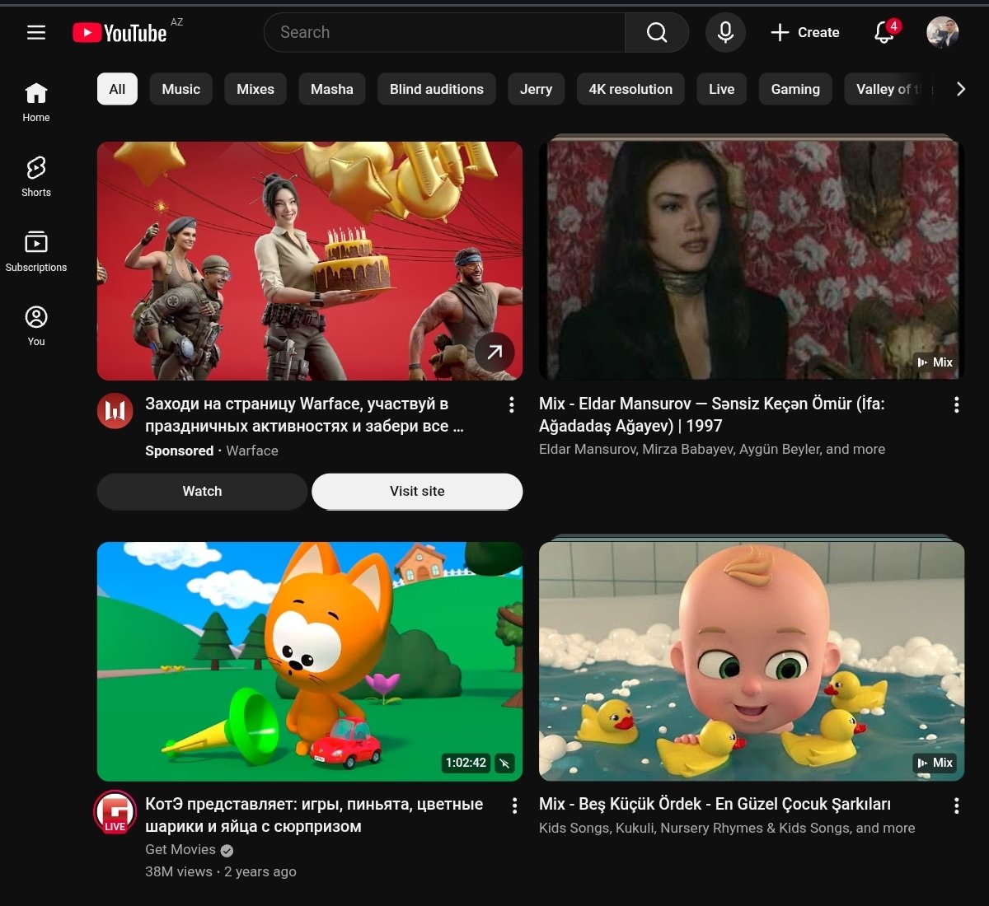Viewport: 989px width, 906px height.
Task: Click the 38M views text
Action: click(x=179, y=871)
